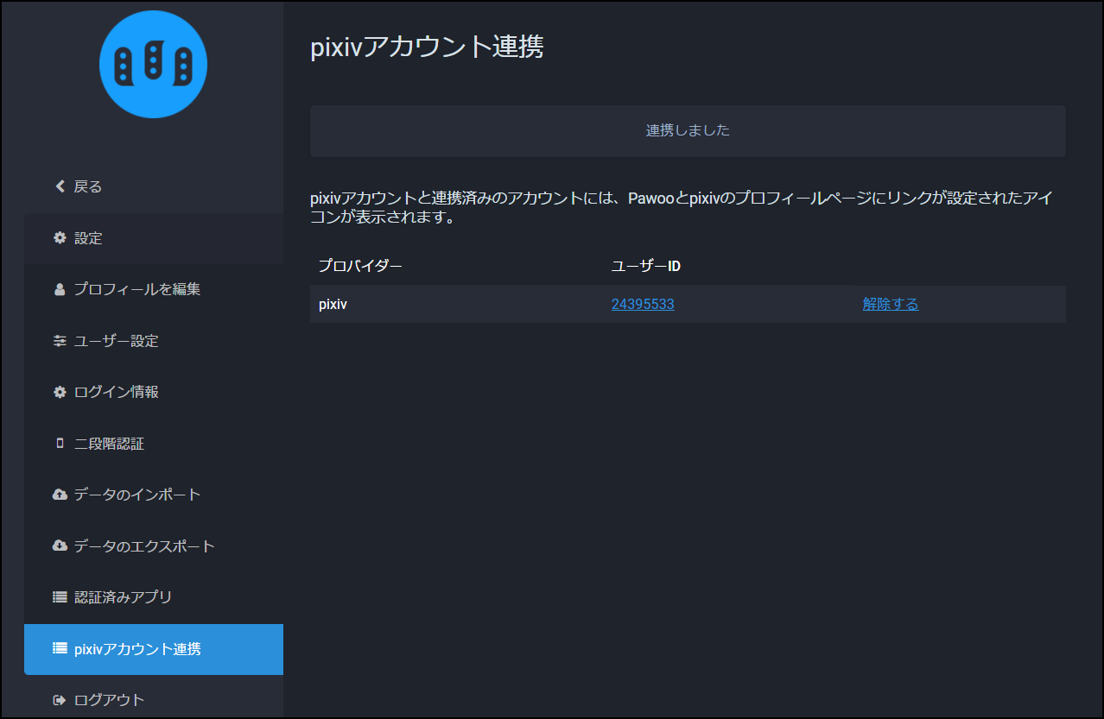1104x719 pixels.
Task: Click the gear icon beside 設定
Action: tap(60, 238)
